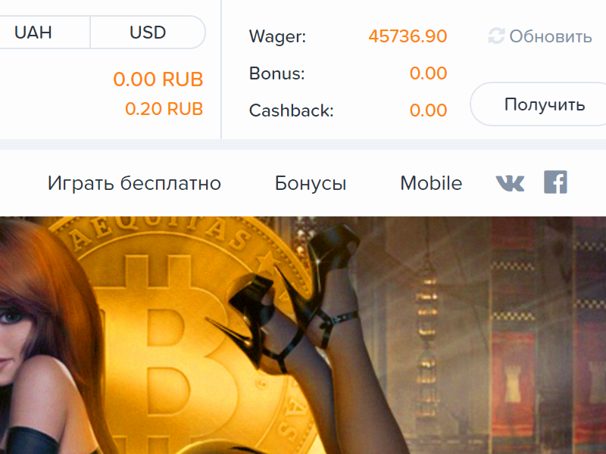Open the Бонусы menu item
606x454 pixels.
click(x=311, y=183)
